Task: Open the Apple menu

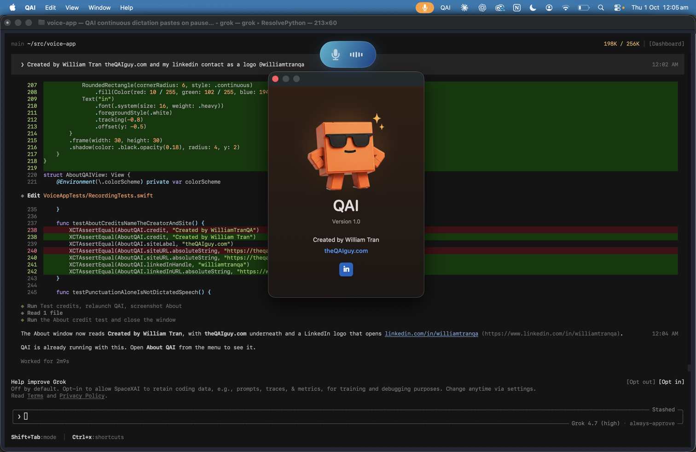Action: point(12,7)
